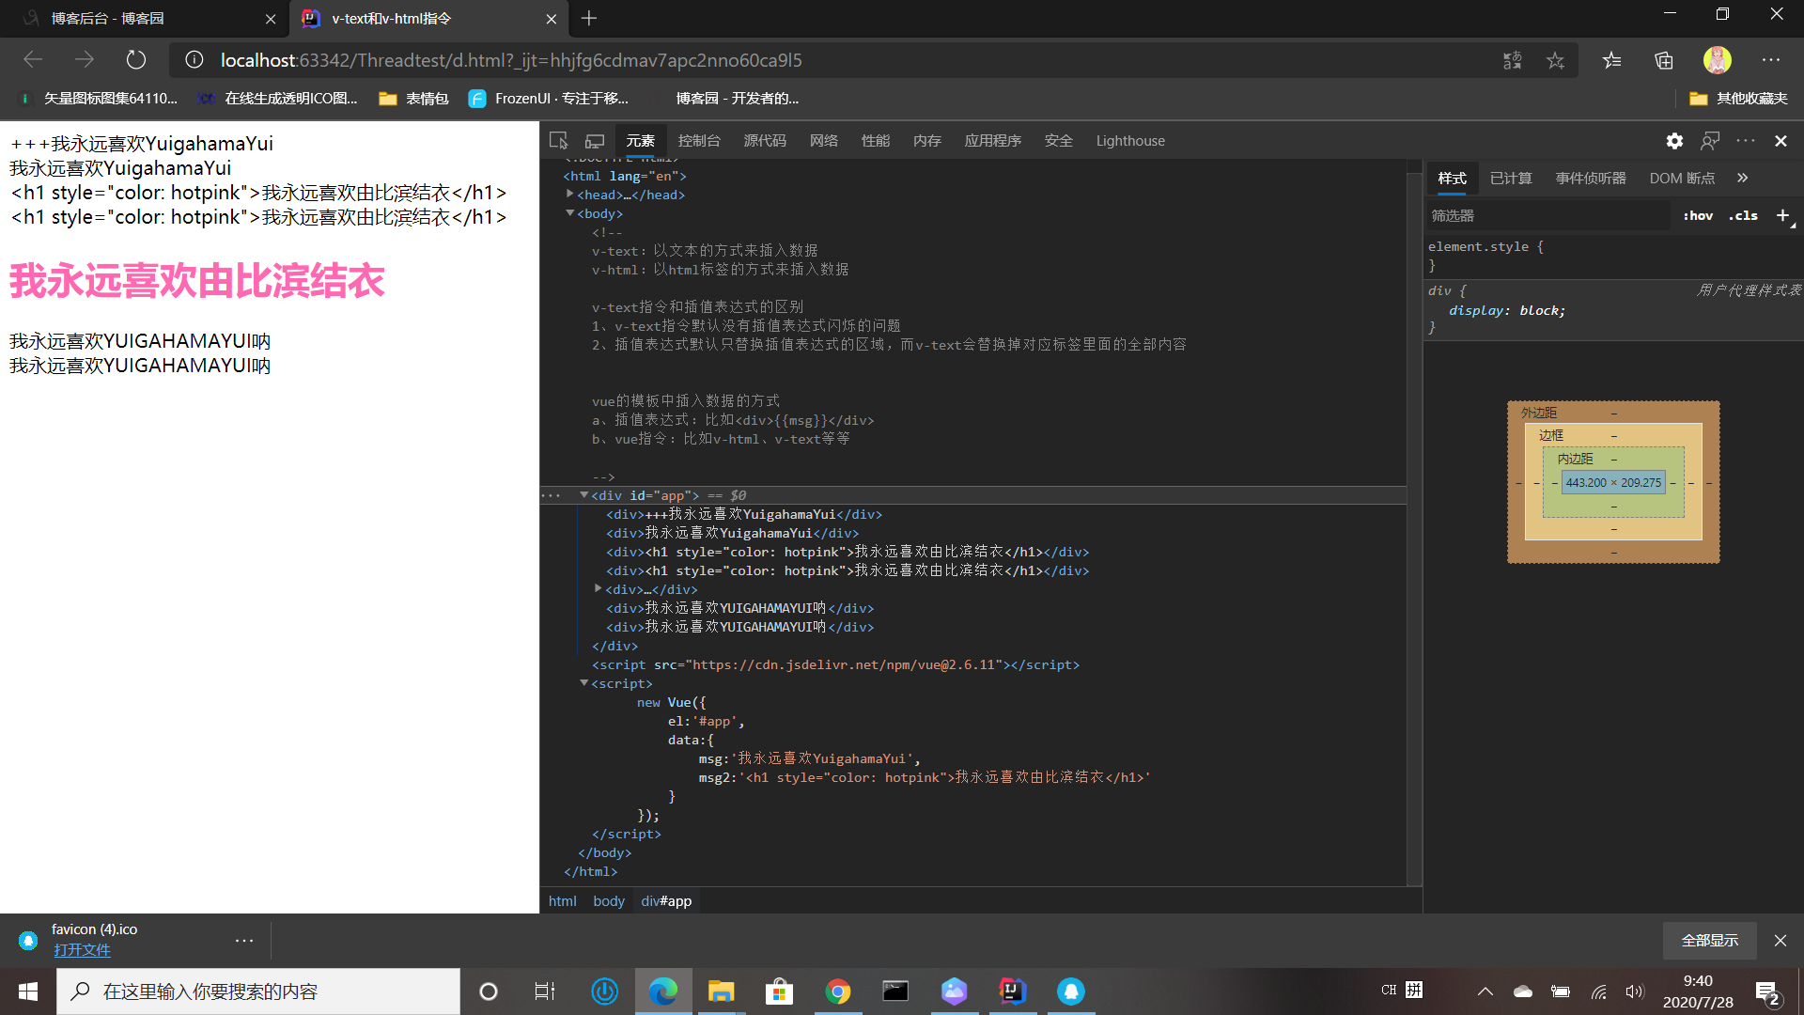The height and width of the screenshot is (1015, 1804).
Task: Open the collections icon in toolbar
Action: tap(1664, 60)
